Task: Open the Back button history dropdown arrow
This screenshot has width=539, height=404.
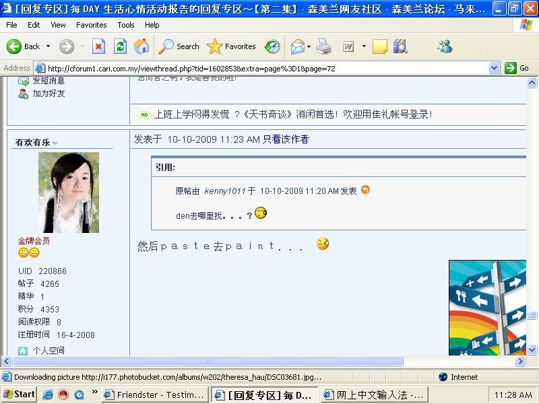Action: click(x=48, y=46)
